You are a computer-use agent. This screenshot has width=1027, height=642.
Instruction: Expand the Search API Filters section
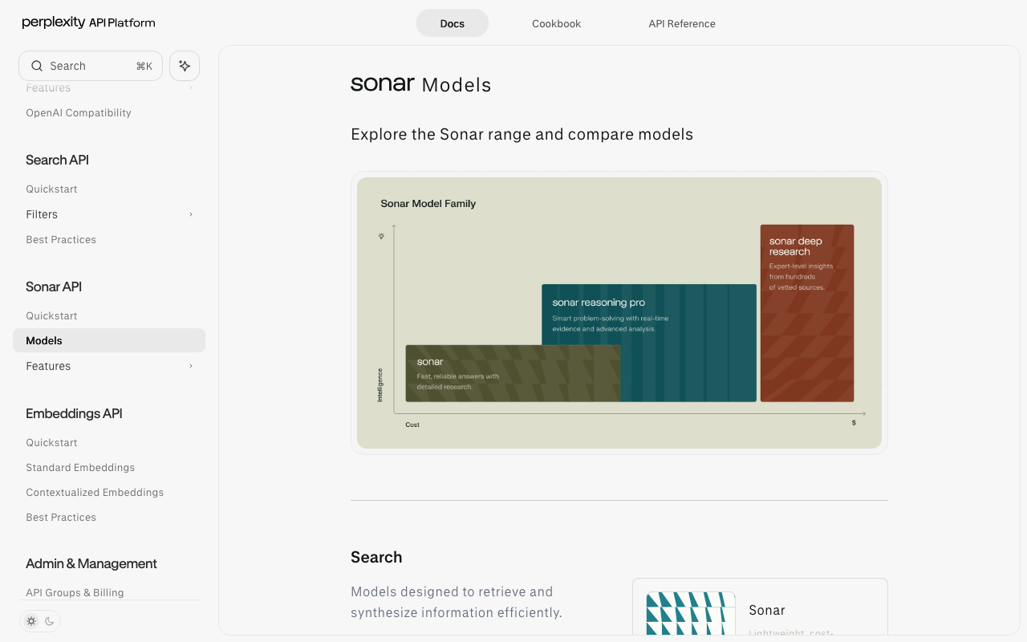[109, 214]
